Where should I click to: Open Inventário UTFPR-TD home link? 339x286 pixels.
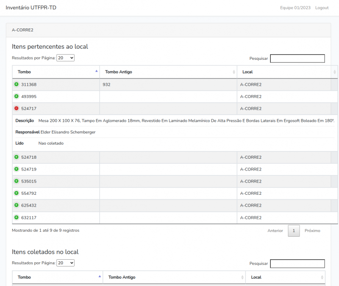[31, 8]
